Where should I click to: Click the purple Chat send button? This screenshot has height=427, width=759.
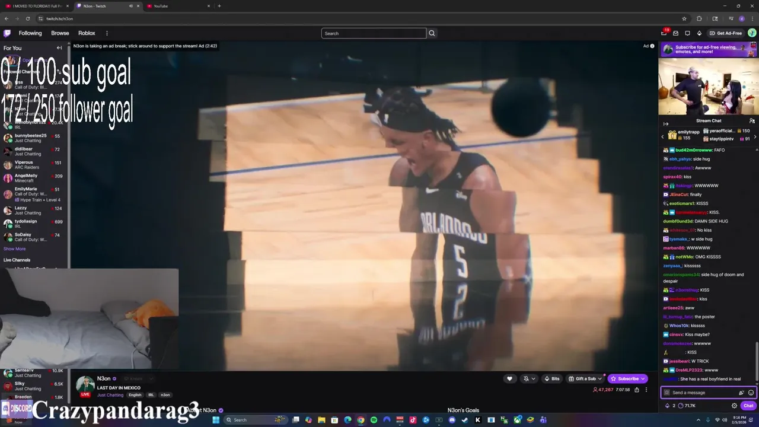coord(748,406)
